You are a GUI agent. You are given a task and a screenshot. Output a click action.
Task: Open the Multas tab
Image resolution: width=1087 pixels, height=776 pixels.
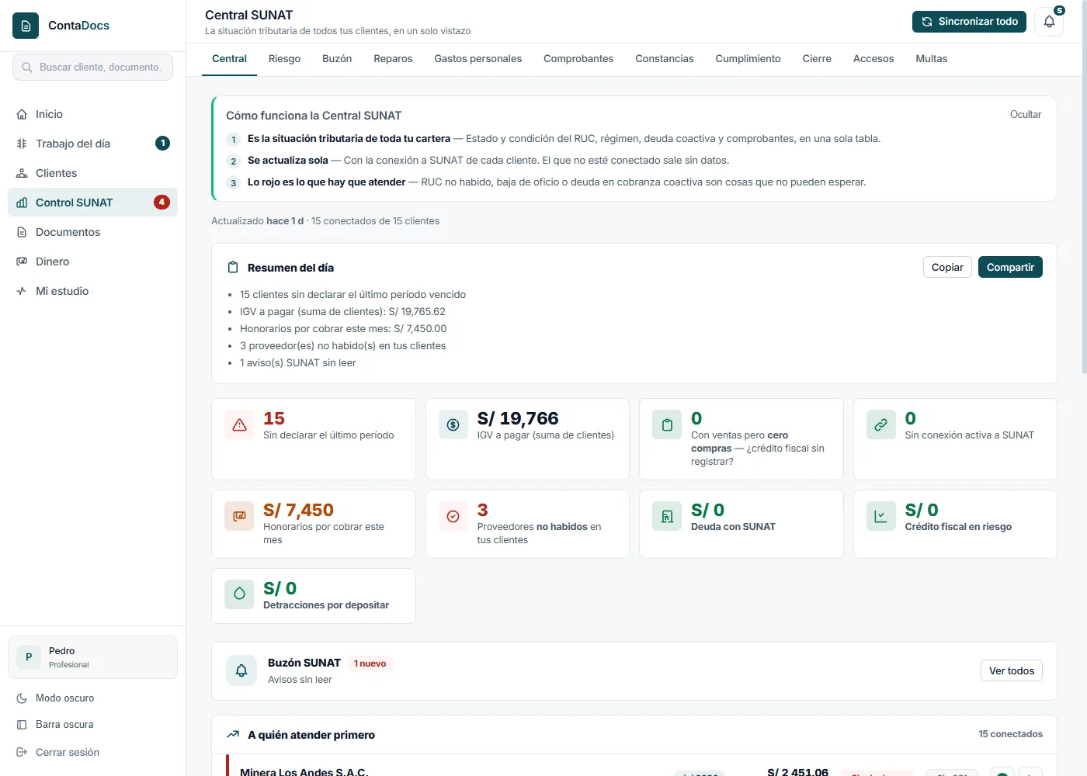coord(932,59)
